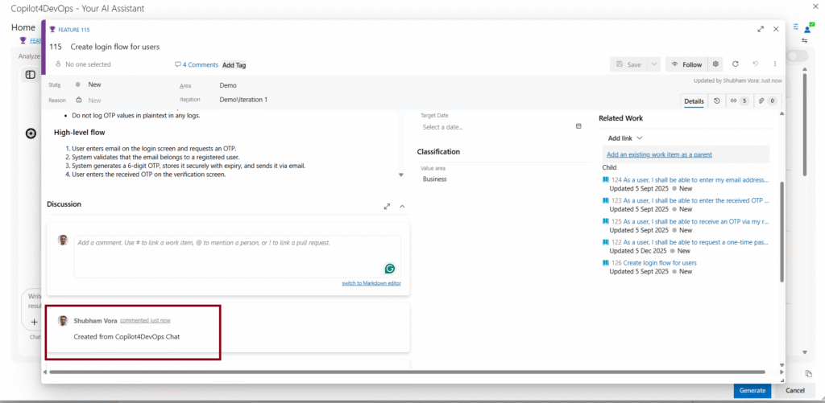Revert changes with the undo icon
This screenshot has width=825, height=403.
pyautogui.click(x=755, y=64)
